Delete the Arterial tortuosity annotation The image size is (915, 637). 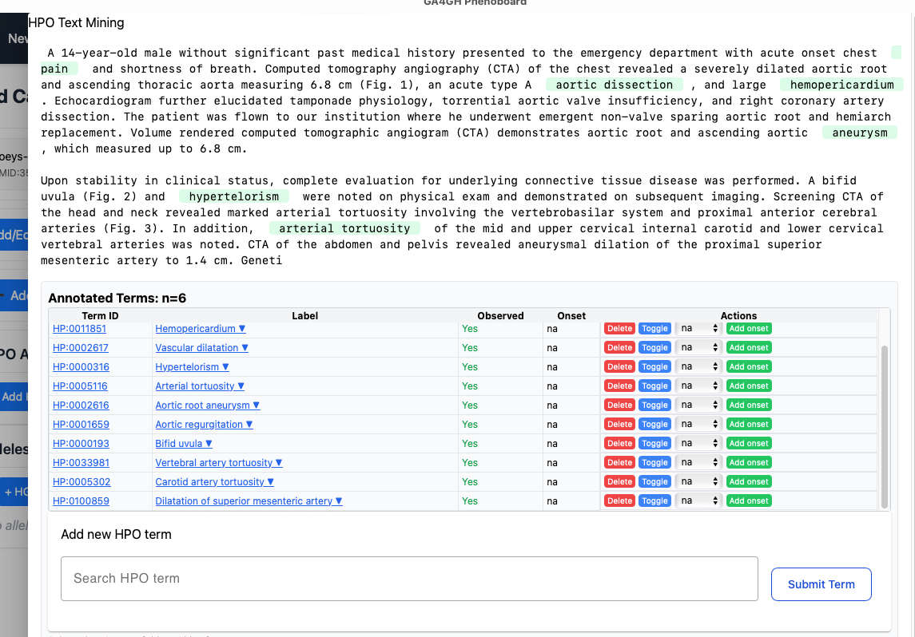[619, 386]
